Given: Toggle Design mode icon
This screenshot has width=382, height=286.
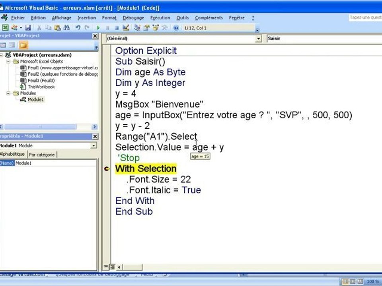Looking at the screenshot, I should 126,28.
